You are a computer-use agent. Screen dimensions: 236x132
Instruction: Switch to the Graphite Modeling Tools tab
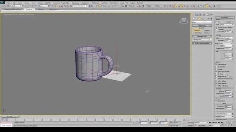(13, 9)
